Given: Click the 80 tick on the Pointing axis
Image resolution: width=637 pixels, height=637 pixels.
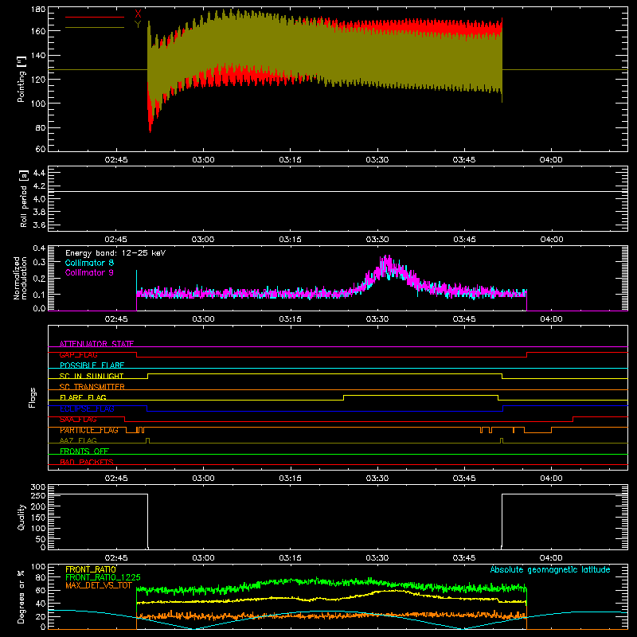Looking at the screenshot, I should click(x=41, y=127).
